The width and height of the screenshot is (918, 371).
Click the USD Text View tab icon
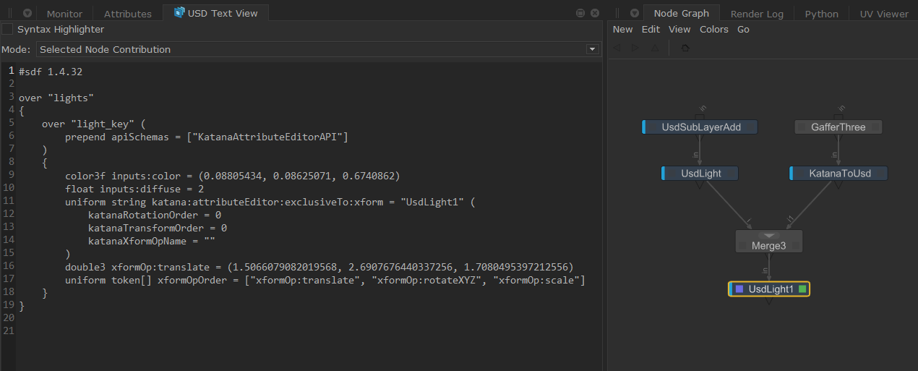point(179,13)
